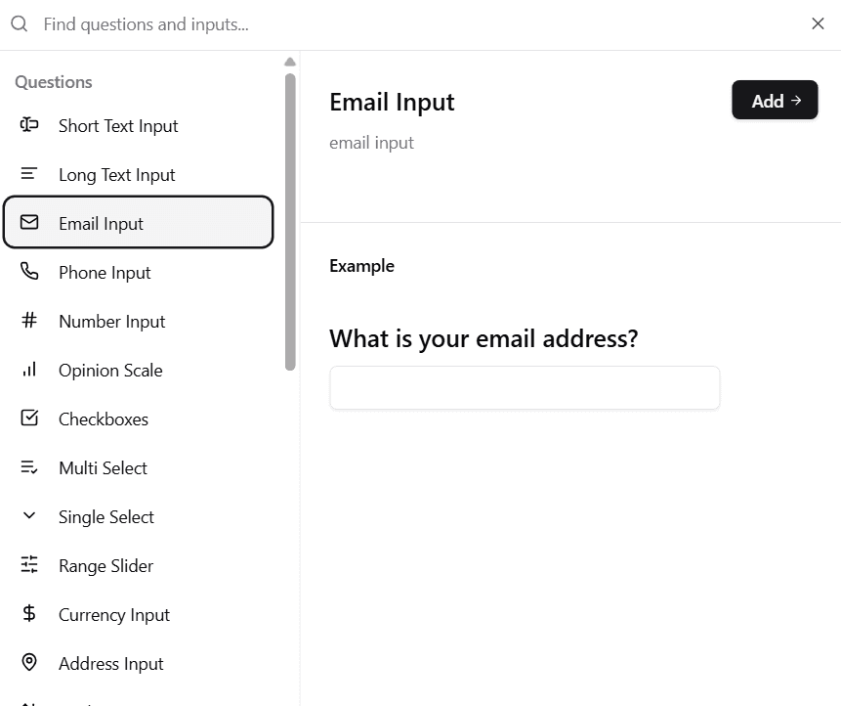Click the Number Input hash icon
This screenshot has width=841, height=706.
coord(28,321)
